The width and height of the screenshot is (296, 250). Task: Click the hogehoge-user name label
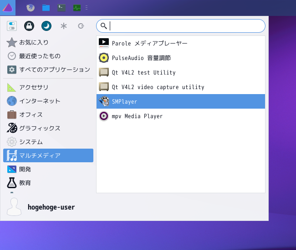click(51, 207)
